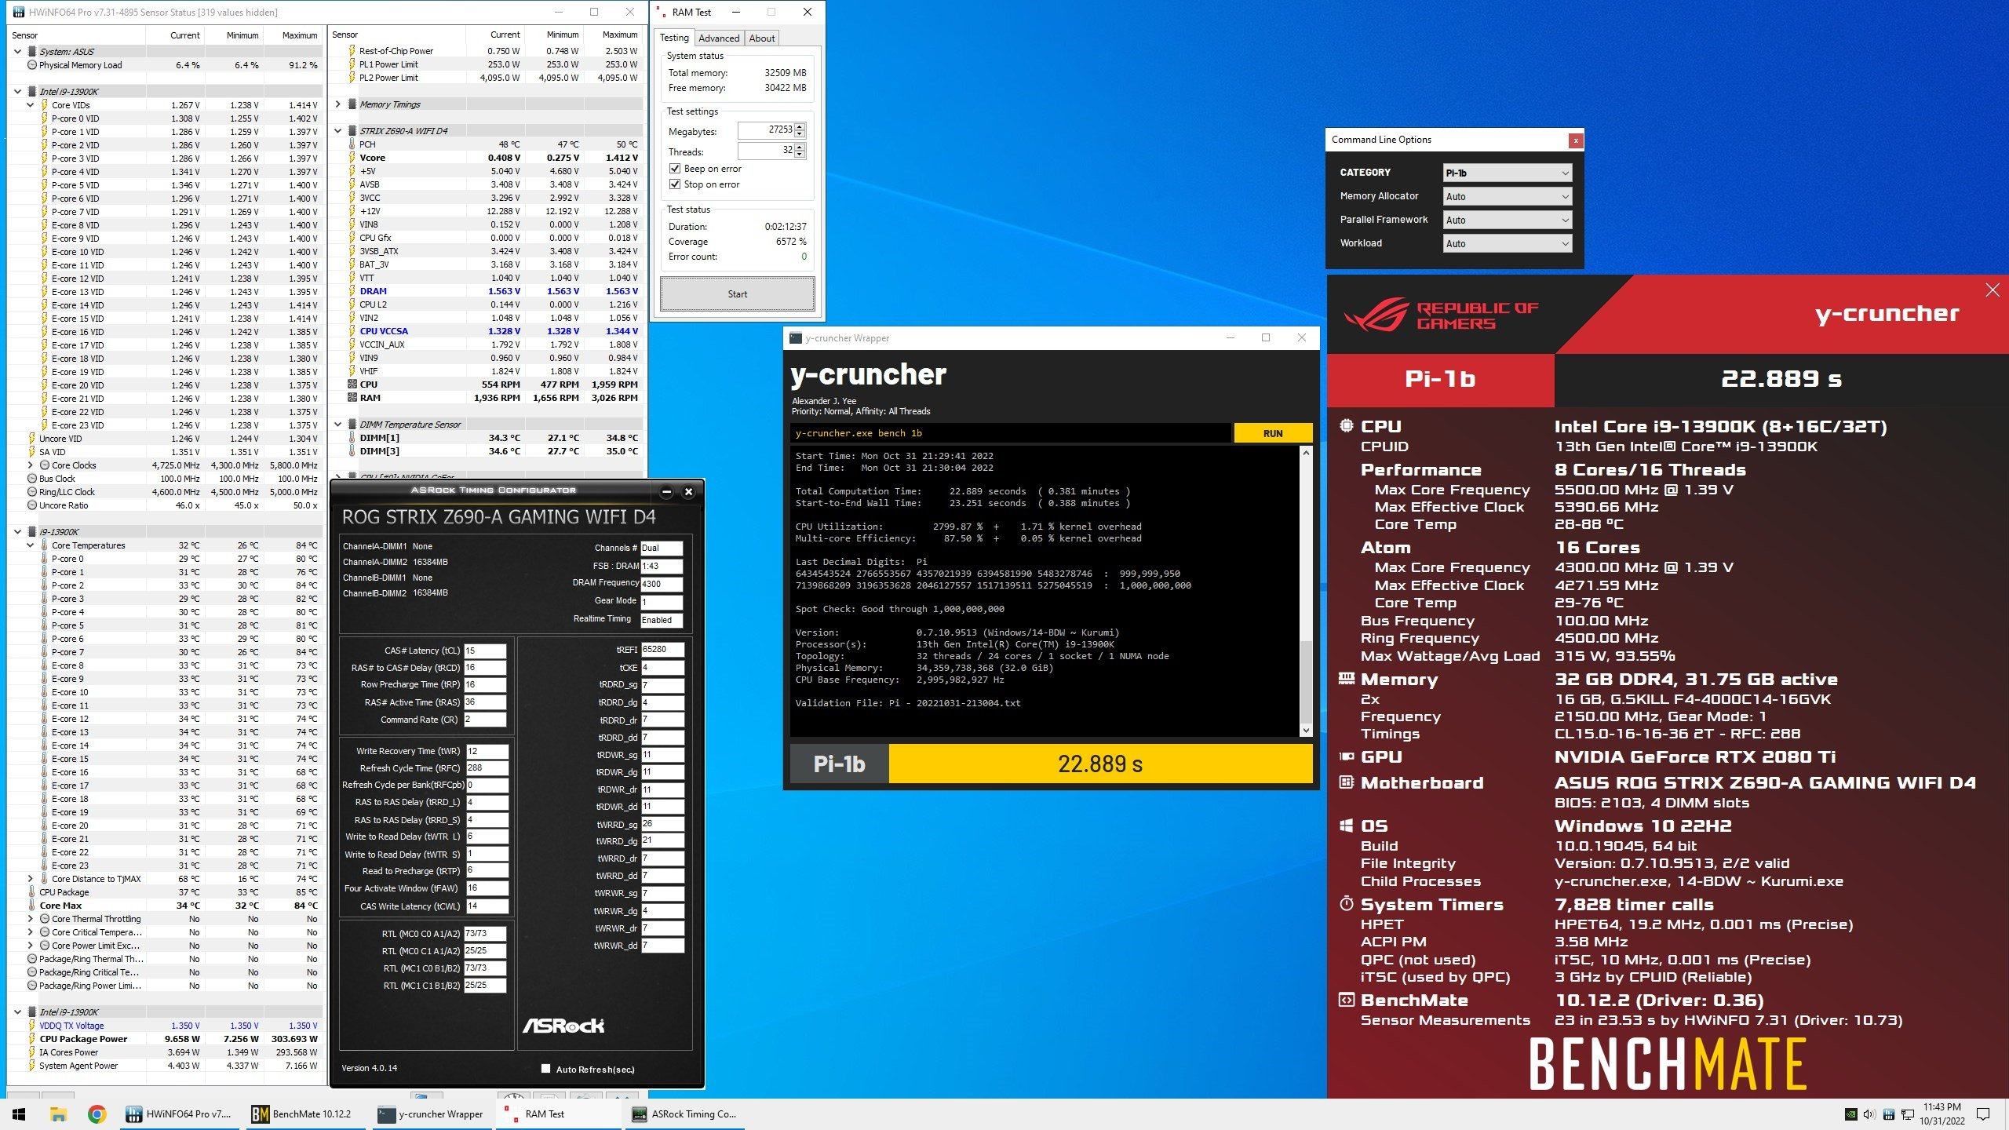Increase Megabytes value with spinner up arrow
The height and width of the screenshot is (1130, 2009).
(800, 127)
